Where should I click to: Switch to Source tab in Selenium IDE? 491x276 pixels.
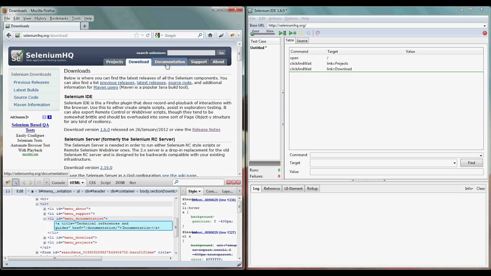tap(302, 41)
